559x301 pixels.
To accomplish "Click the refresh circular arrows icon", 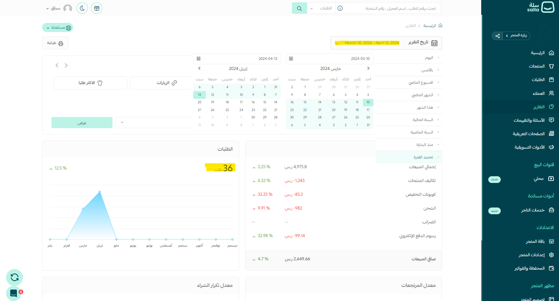I will (14, 277).
